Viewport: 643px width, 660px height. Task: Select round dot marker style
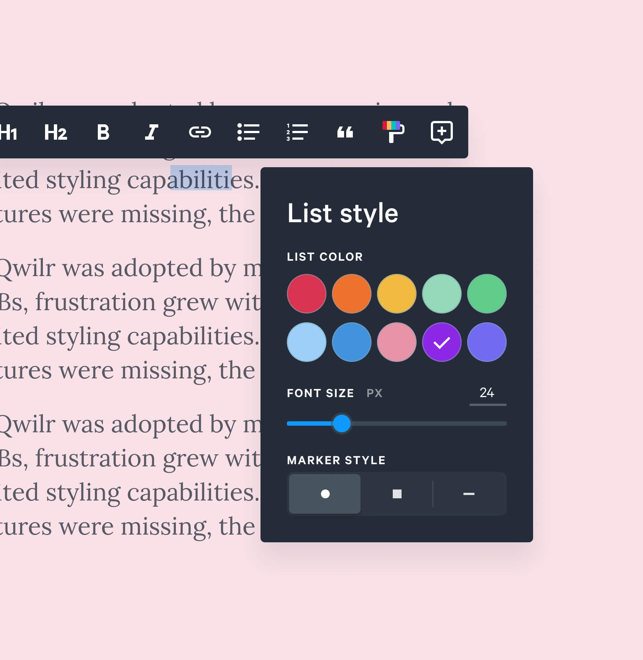click(325, 494)
